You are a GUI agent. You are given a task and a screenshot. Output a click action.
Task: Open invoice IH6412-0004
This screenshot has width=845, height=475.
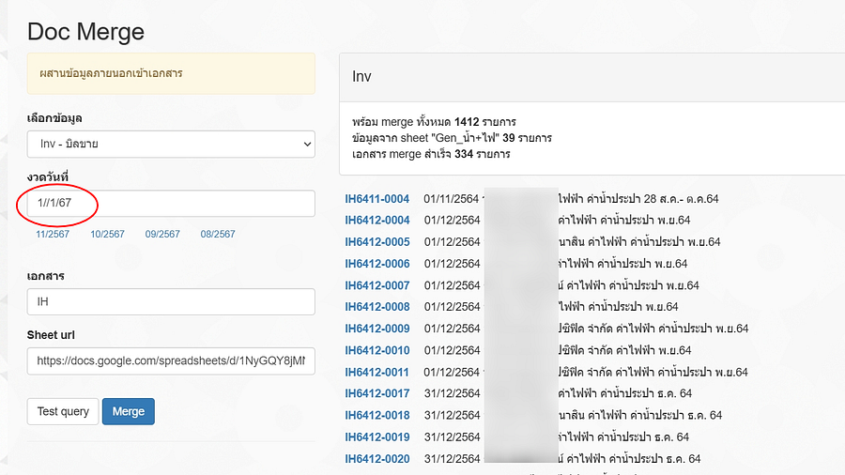pos(377,221)
